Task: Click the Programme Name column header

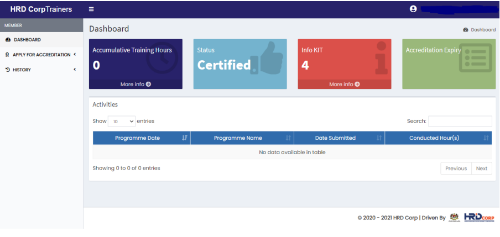Action: tap(242, 138)
